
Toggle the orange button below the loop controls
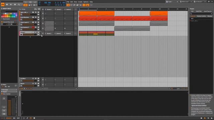[x=25, y=5]
